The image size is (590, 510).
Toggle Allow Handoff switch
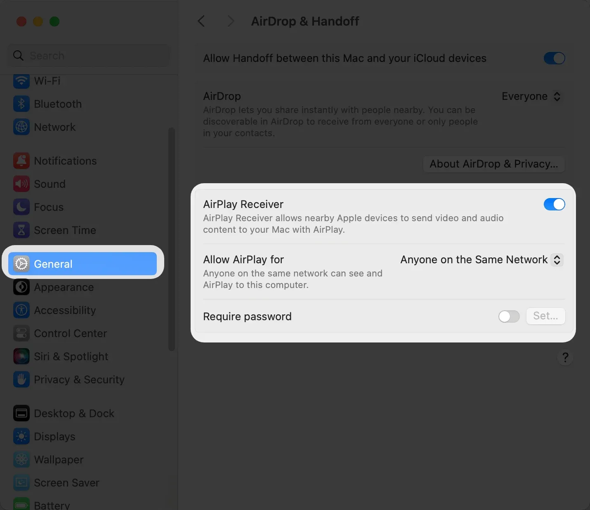pyautogui.click(x=554, y=58)
